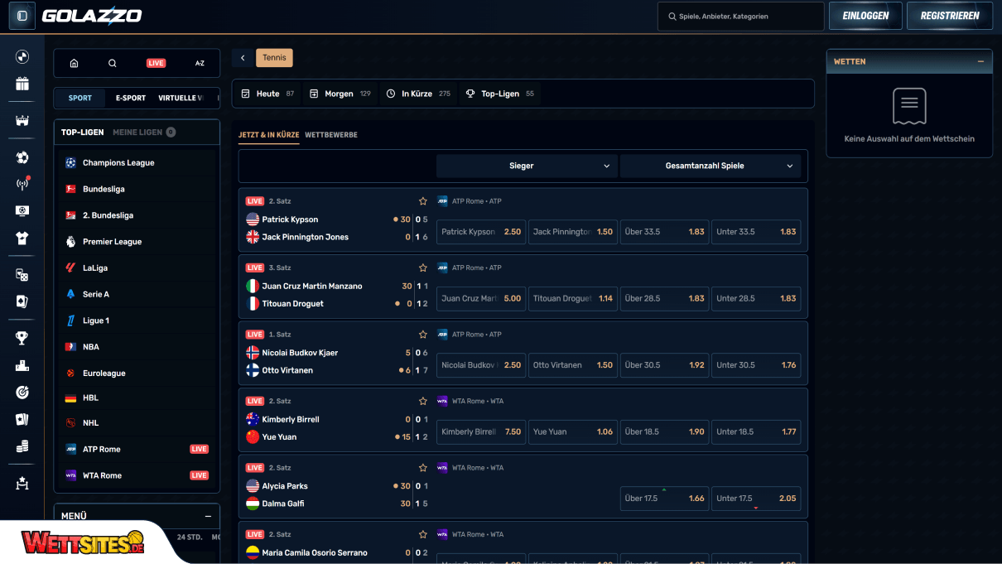The height and width of the screenshot is (564, 1002).
Task: Collapse sidebar via the panel icon beside Golazzo logo
Action: click(x=22, y=16)
